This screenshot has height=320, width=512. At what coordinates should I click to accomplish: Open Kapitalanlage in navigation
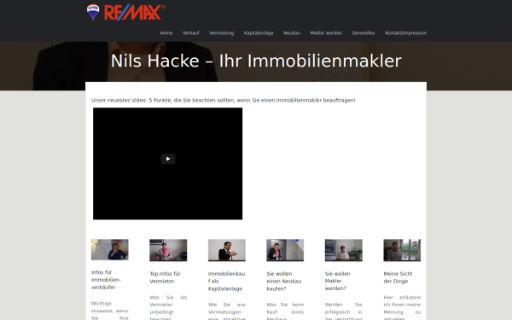click(x=259, y=33)
